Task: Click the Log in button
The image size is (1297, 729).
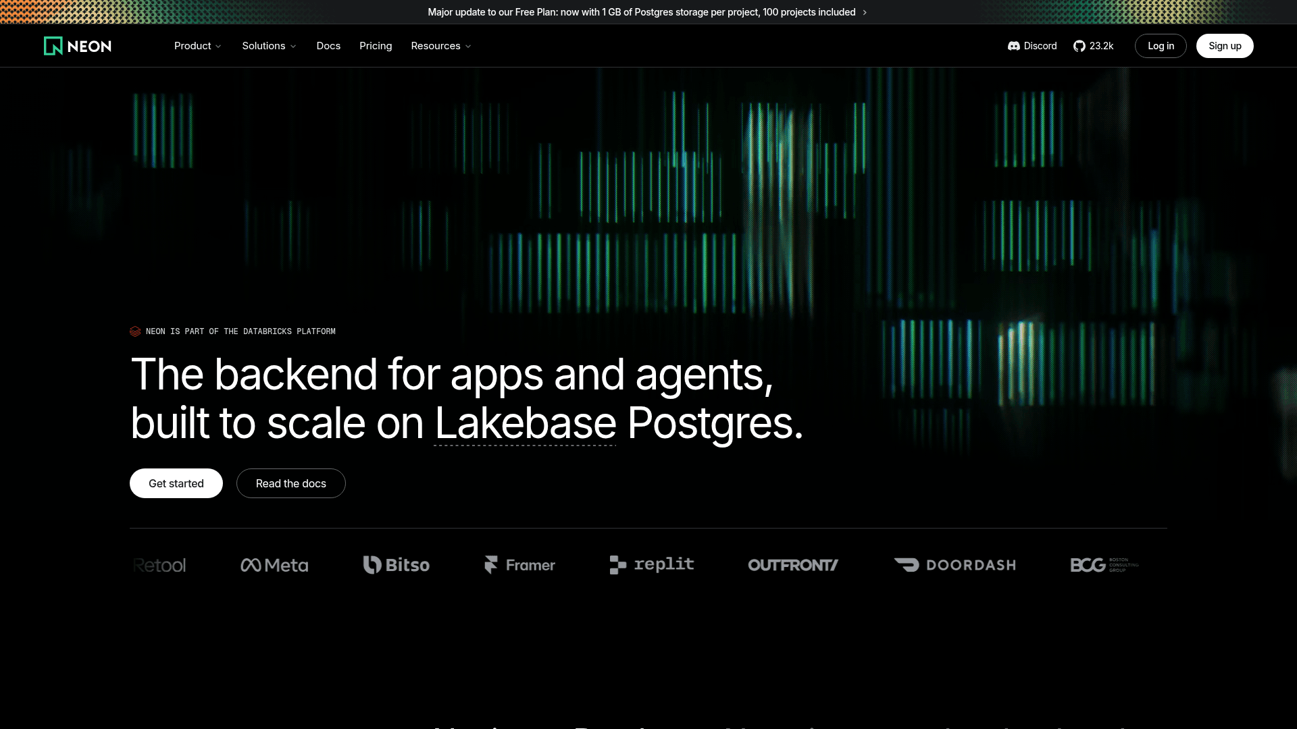Action: pos(1161,46)
